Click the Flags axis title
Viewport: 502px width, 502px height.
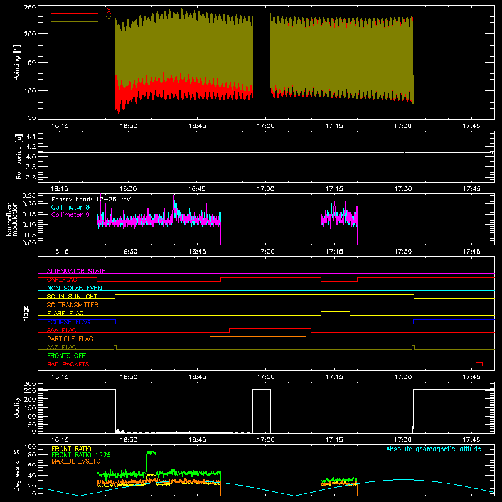click(x=26, y=313)
